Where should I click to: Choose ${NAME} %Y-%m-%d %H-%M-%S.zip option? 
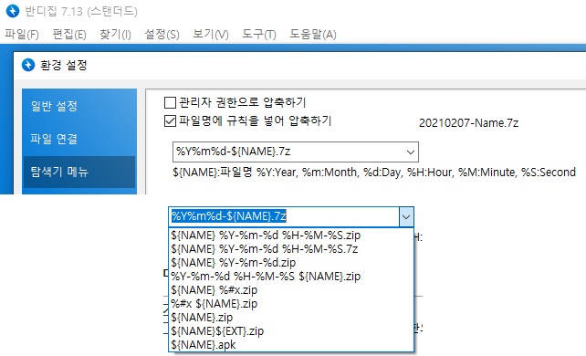[x=291, y=236]
